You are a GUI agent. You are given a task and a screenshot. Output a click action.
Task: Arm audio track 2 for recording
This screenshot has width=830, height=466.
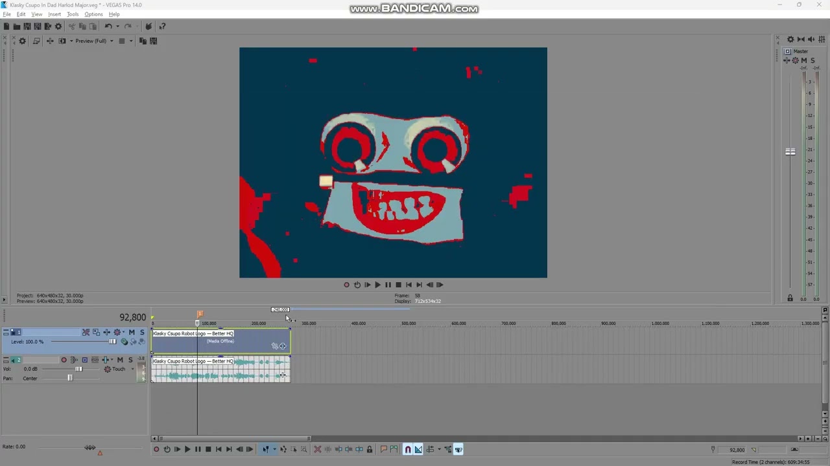click(64, 360)
